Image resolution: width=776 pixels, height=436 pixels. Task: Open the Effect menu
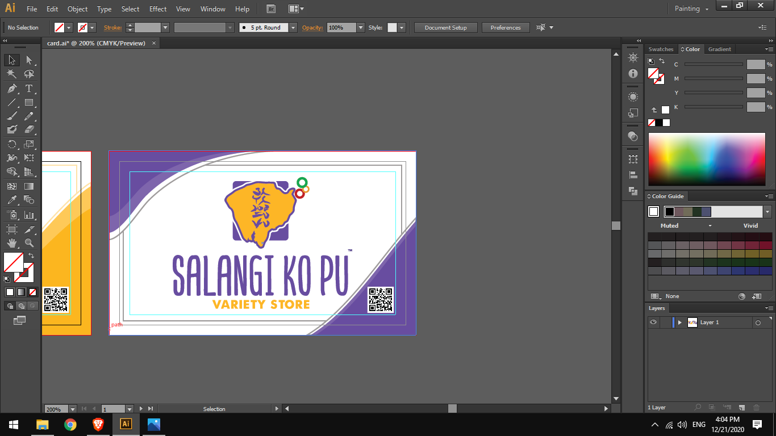158,9
